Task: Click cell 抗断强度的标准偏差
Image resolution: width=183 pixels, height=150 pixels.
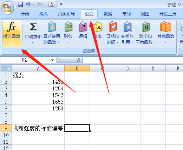Action: tap(38, 128)
